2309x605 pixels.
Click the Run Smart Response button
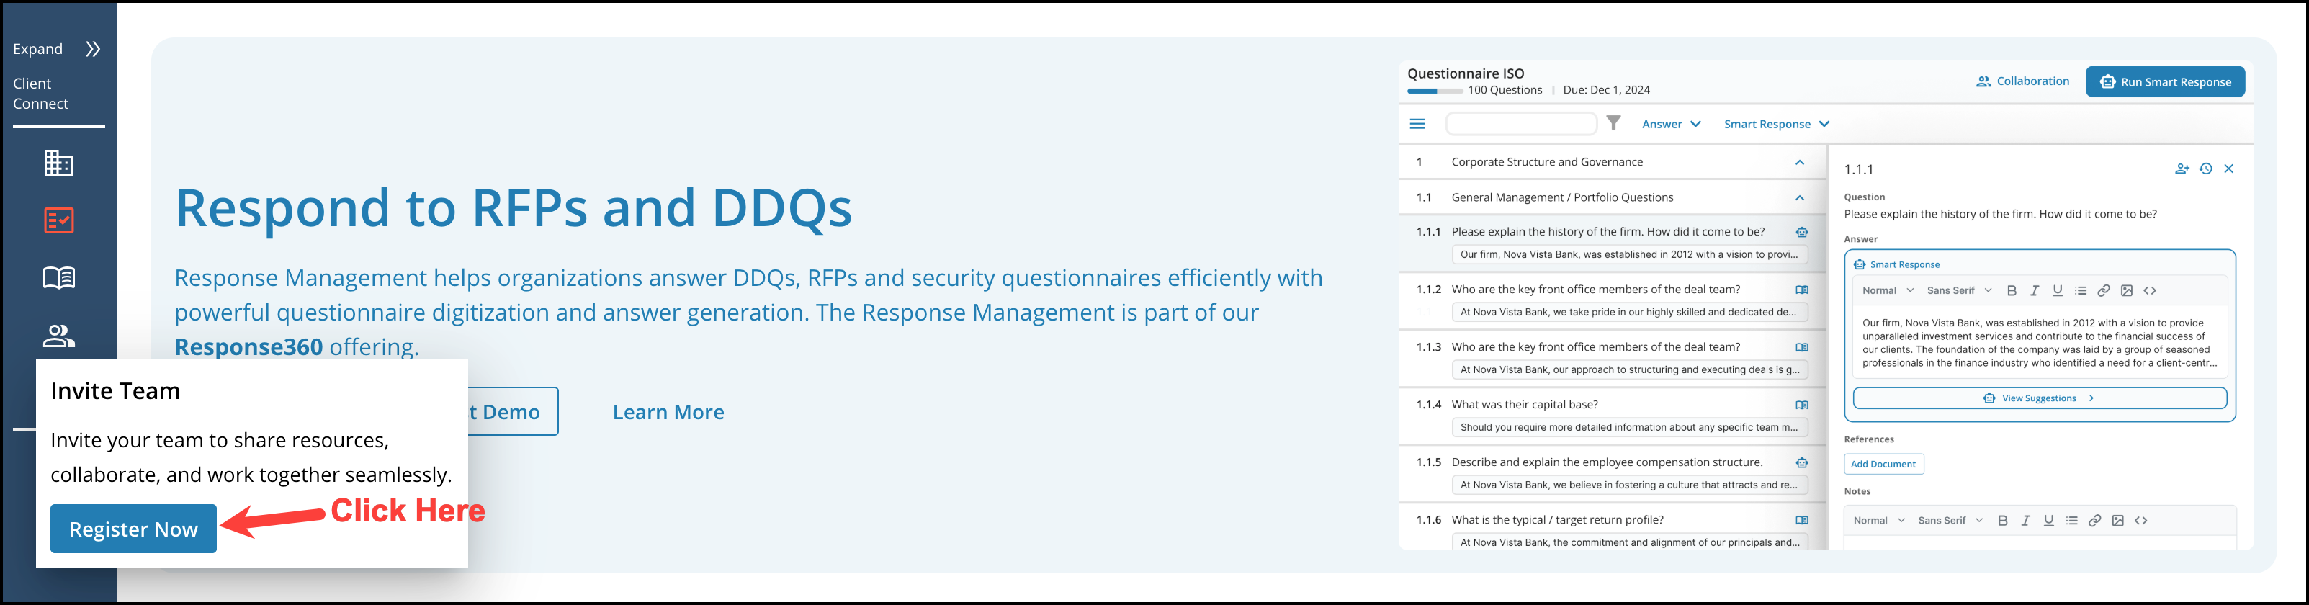(2165, 81)
